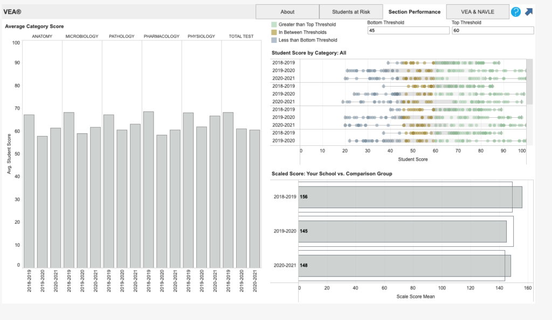The height and width of the screenshot is (320, 552).
Task: Click the green Greater than Top Threshold swatch
Action: (274, 25)
